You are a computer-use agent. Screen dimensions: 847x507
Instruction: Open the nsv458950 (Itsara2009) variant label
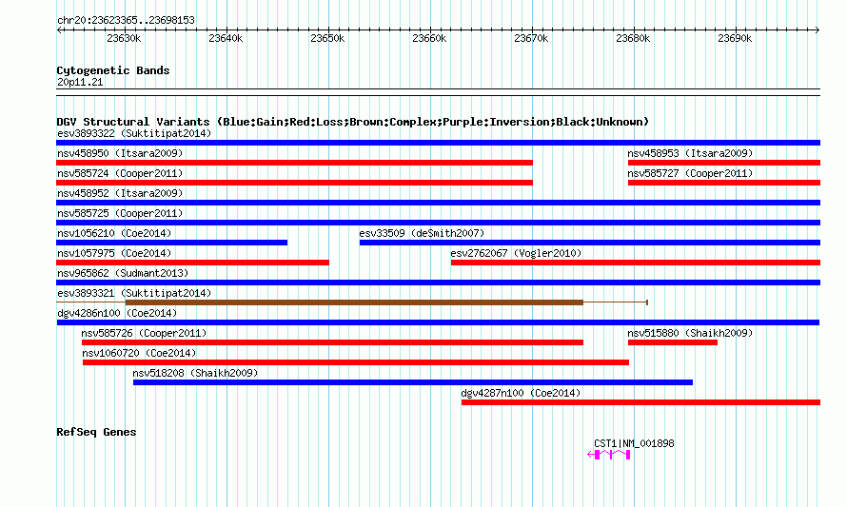point(120,153)
